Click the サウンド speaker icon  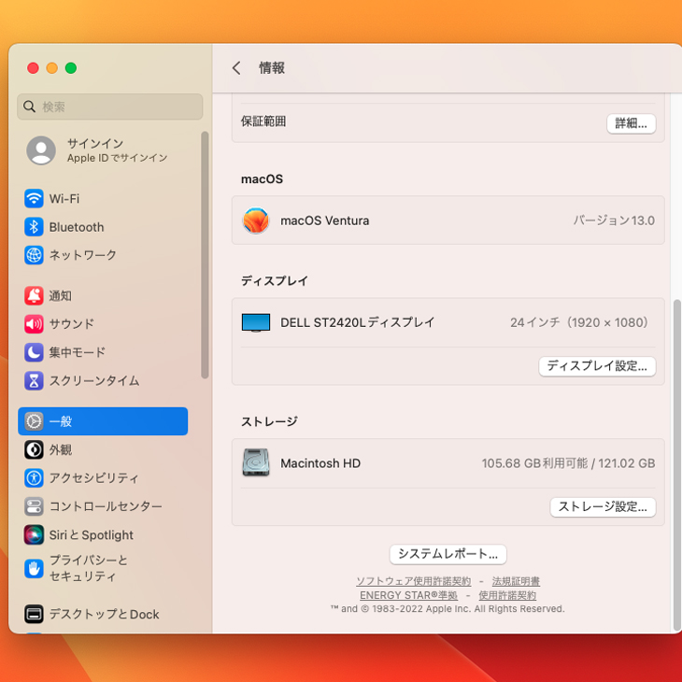(x=34, y=324)
